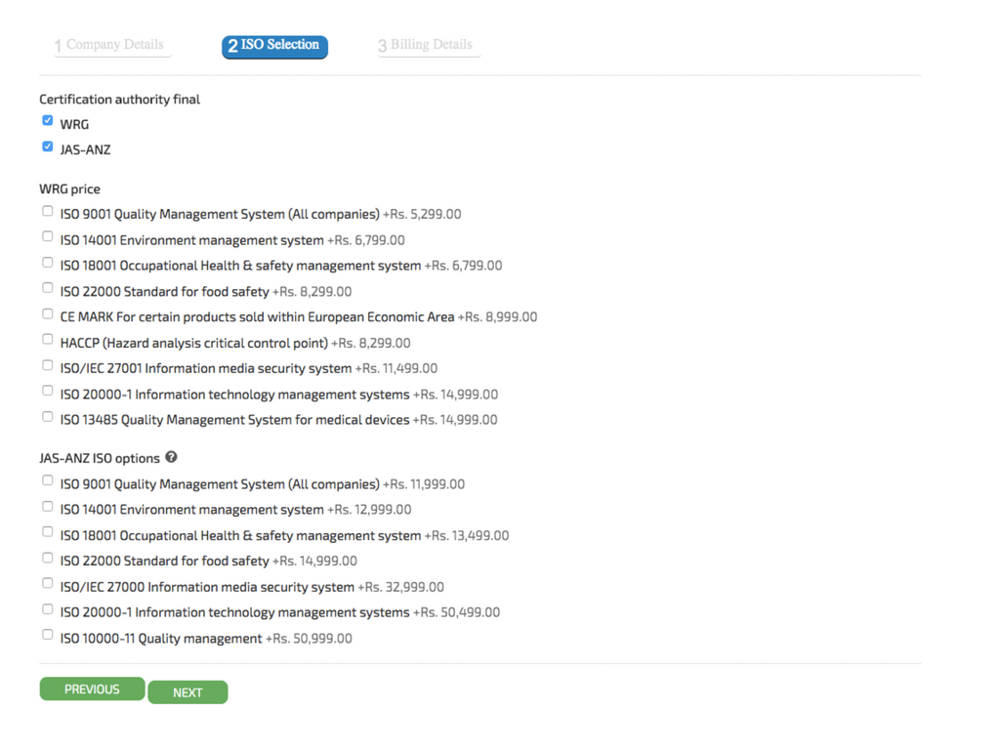Image resolution: width=1000 pixels, height=750 pixels.
Task: Tick ISO 13485 medical devices checkbox
Action: pos(47,417)
